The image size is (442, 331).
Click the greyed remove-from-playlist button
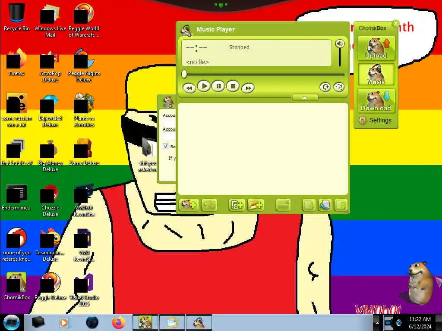pos(283,205)
